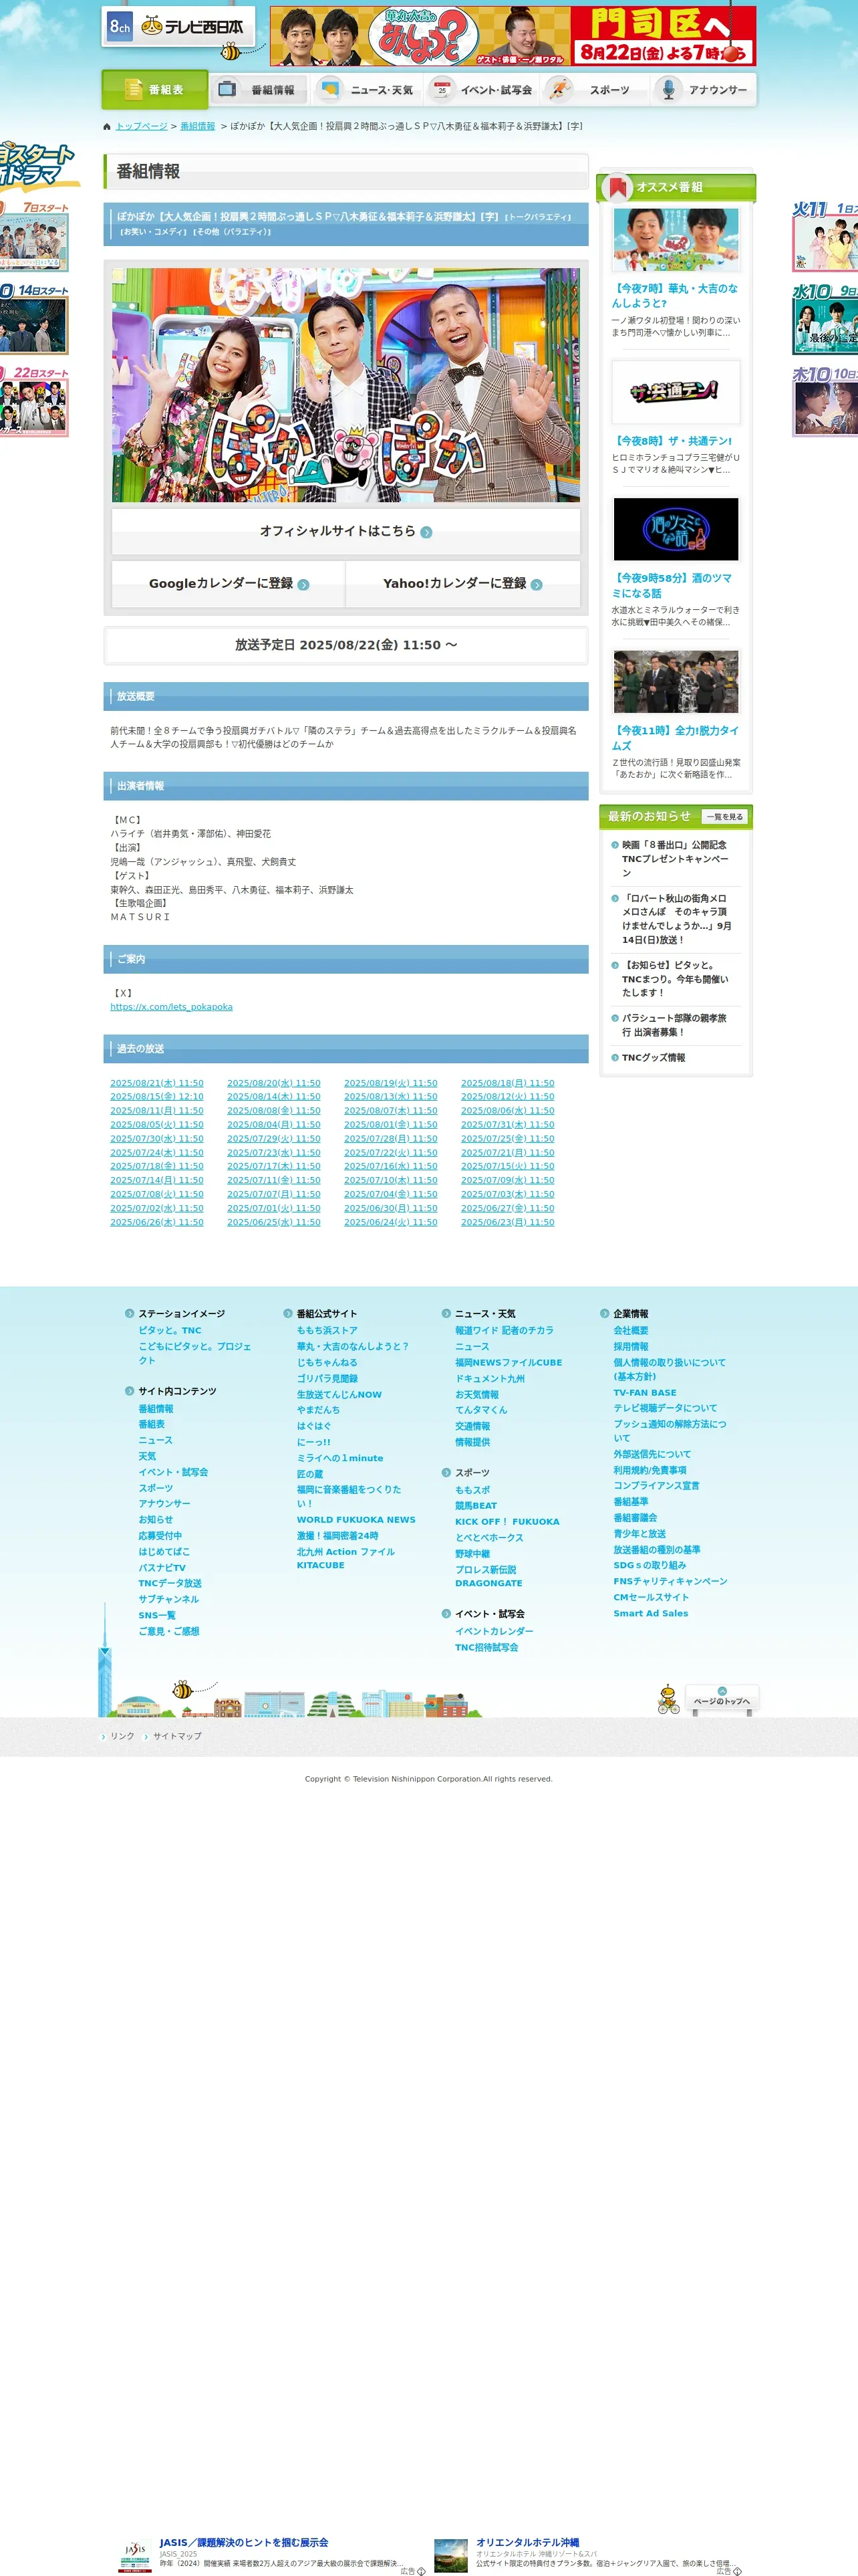This screenshot has width=858, height=2576.
Task: Click right side 水10 drama banner
Action: [825, 318]
